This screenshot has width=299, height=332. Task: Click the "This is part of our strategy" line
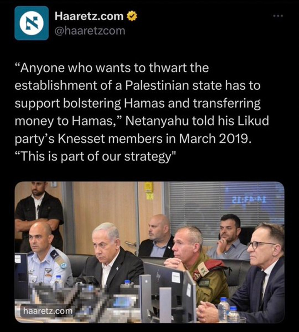click(95, 157)
